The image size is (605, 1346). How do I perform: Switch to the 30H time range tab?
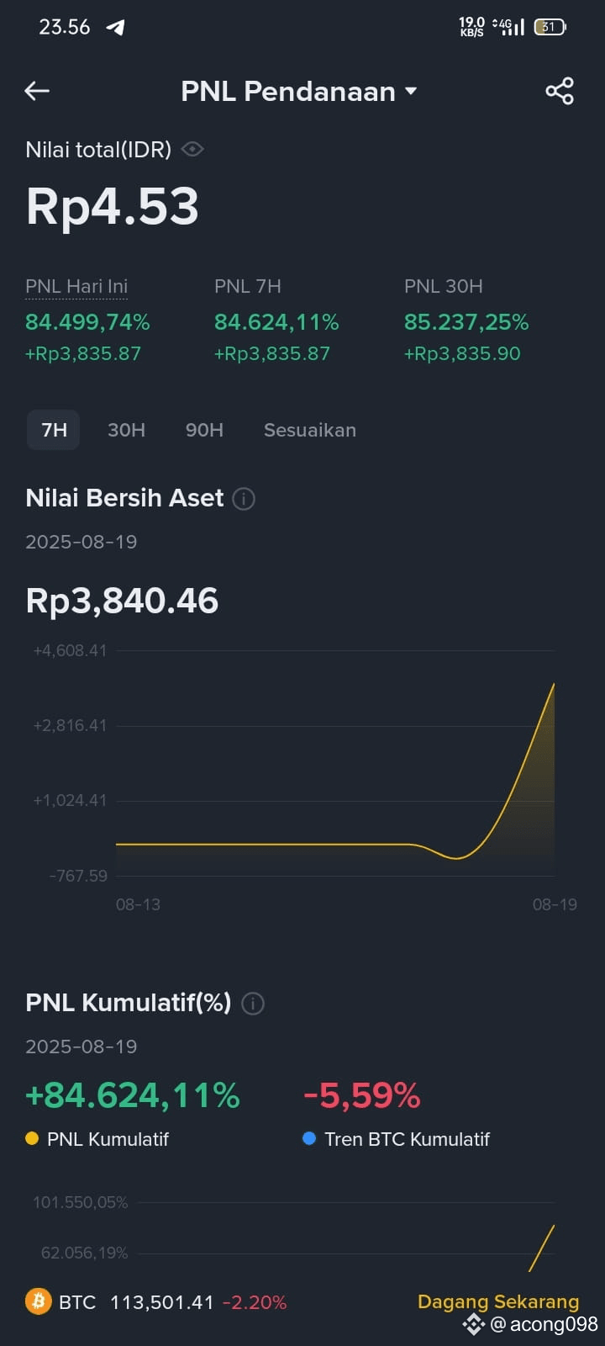click(126, 430)
